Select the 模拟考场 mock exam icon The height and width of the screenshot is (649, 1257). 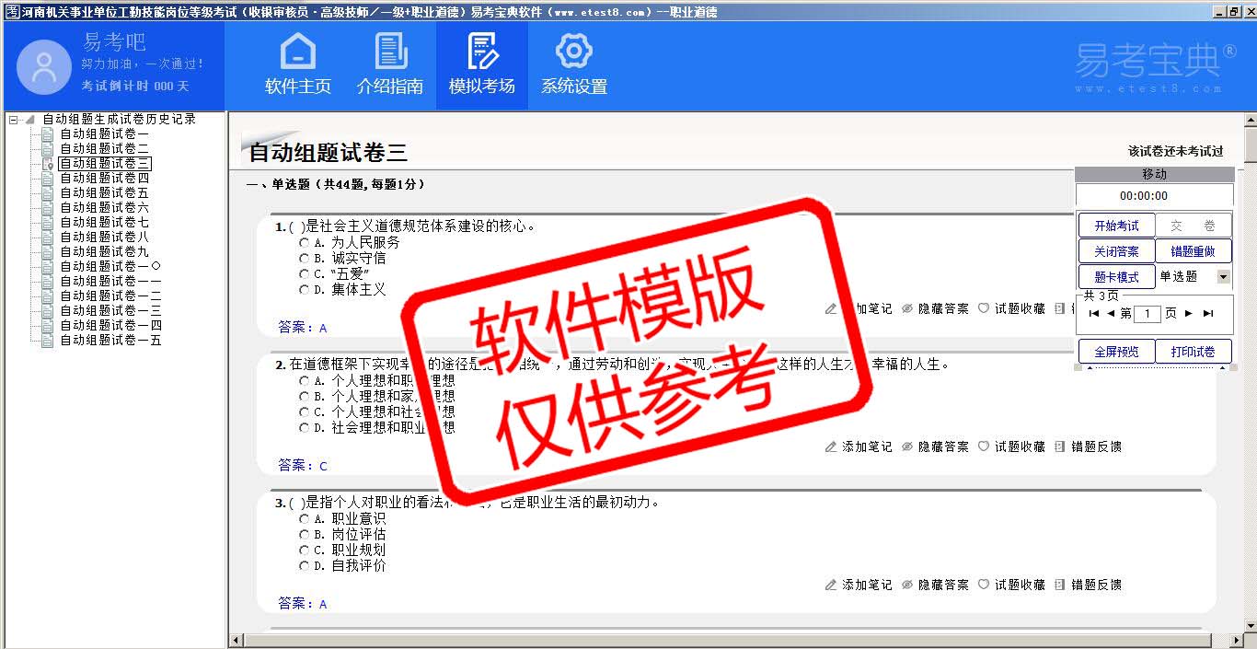tap(482, 51)
